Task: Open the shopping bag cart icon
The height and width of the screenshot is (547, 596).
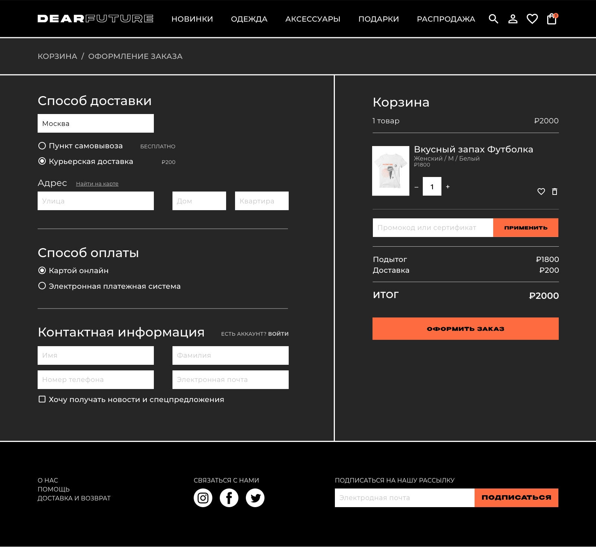Action: click(552, 19)
